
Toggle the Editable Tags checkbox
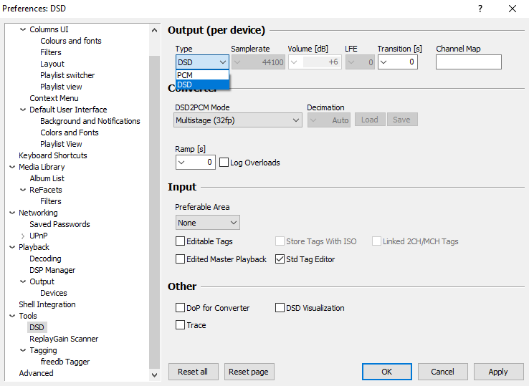click(181, 241)
